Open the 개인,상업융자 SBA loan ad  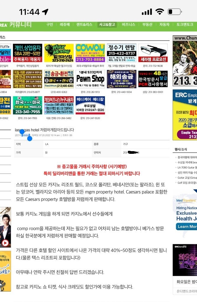28,53
